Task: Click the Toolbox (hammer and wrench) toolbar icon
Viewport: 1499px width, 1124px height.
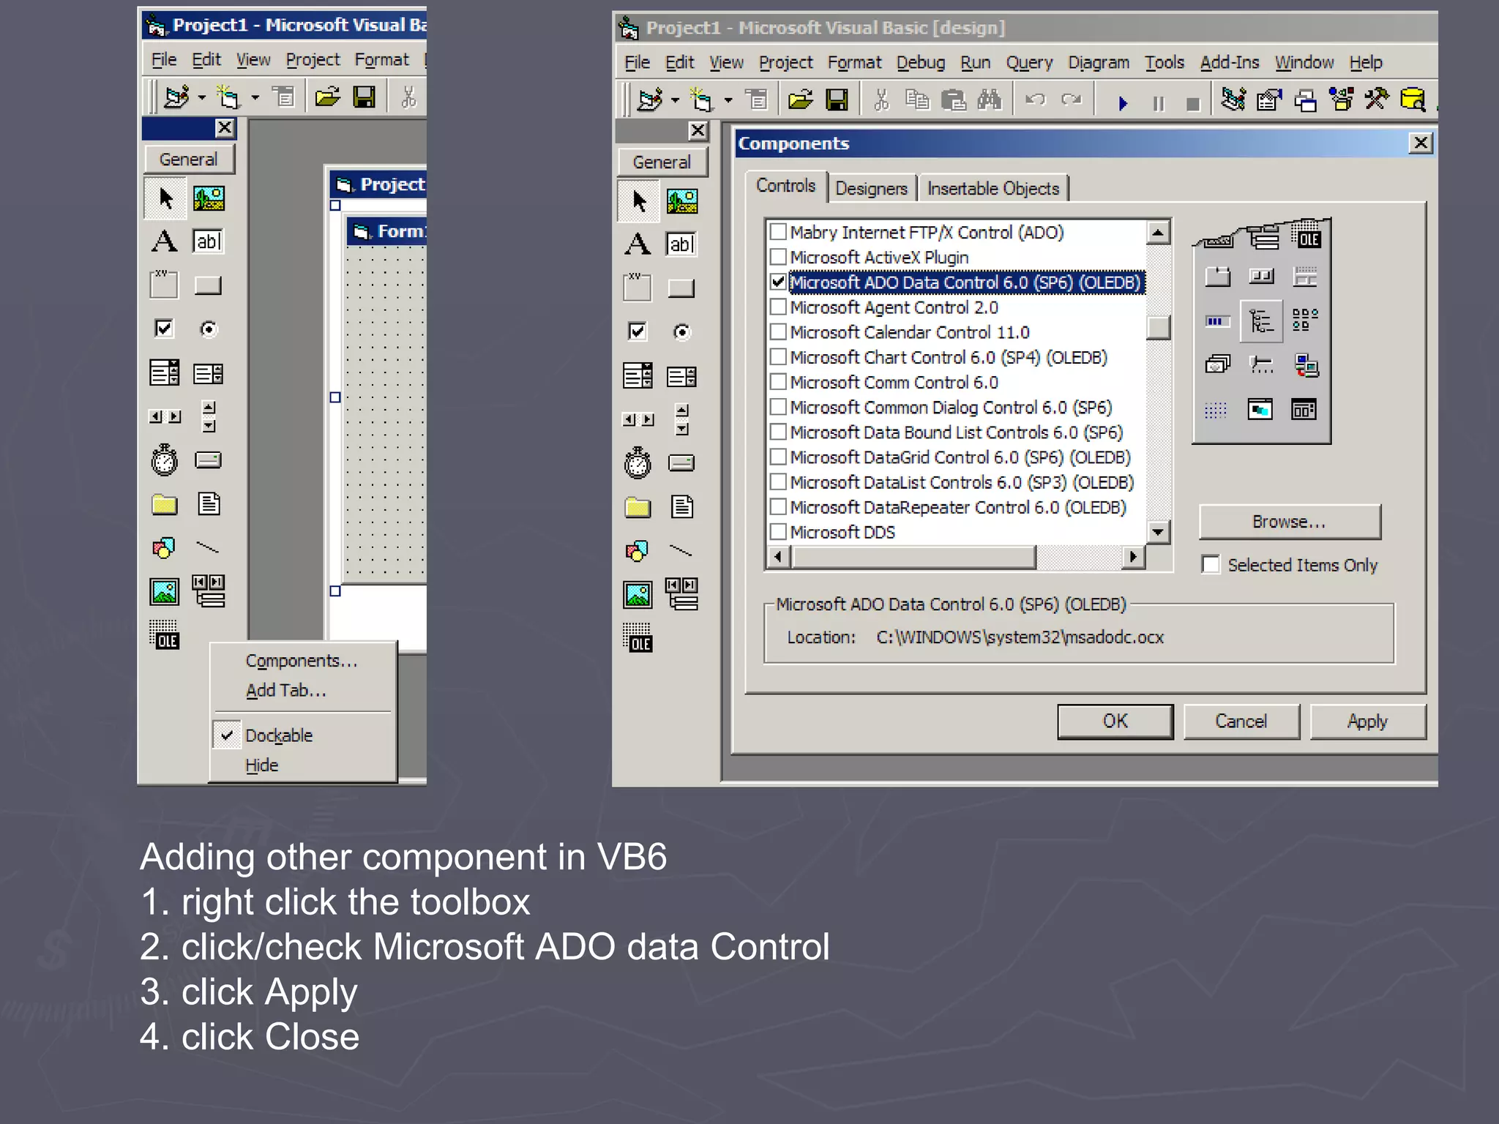Action: (1377, 99)
